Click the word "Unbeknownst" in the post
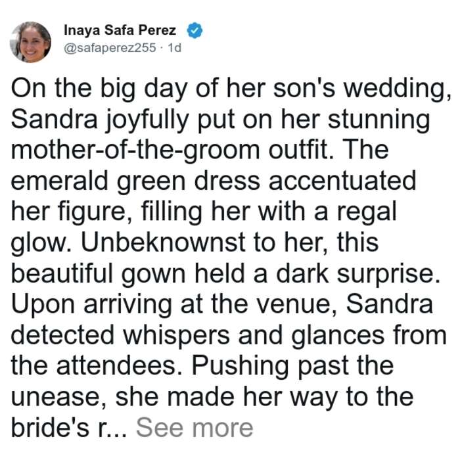The image size is (460, 460). click(x=163, y=242)
